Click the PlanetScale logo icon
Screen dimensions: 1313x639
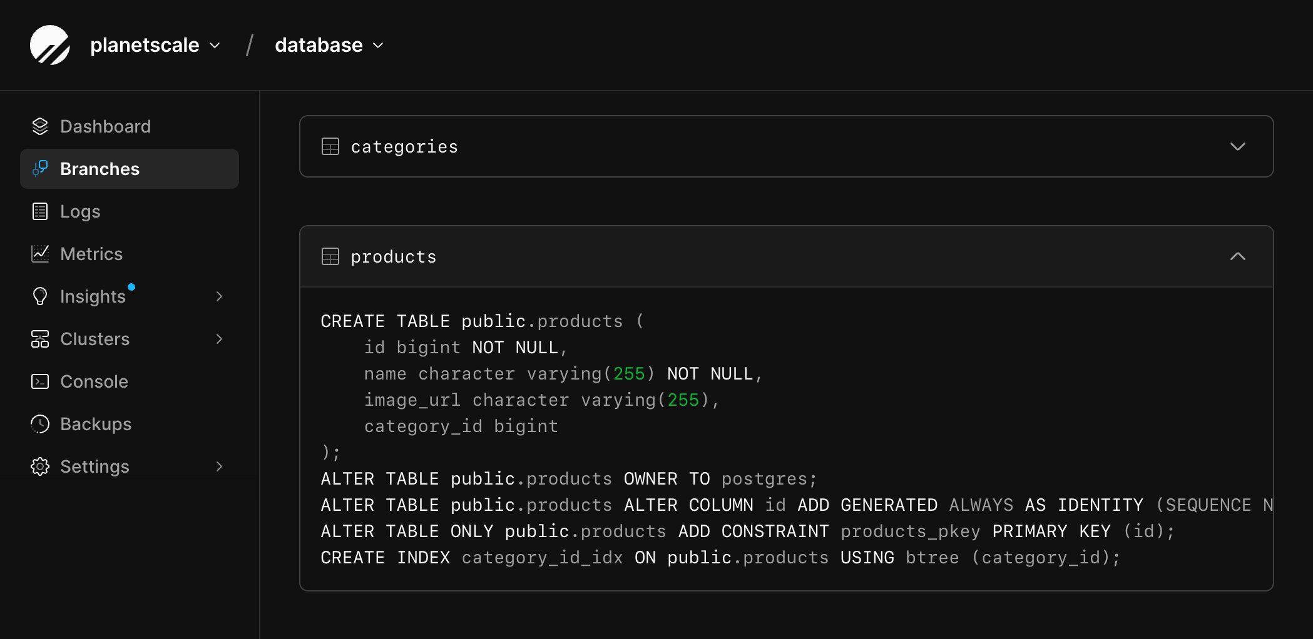(50, 45)
